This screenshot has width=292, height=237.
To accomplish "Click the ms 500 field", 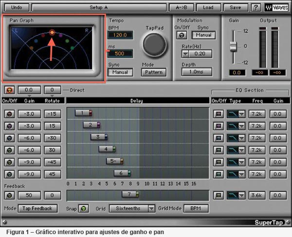I will 120,54.
